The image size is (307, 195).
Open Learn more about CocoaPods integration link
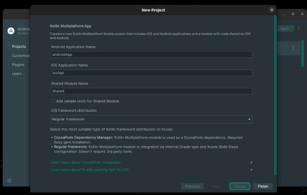[x=86, y=162]
